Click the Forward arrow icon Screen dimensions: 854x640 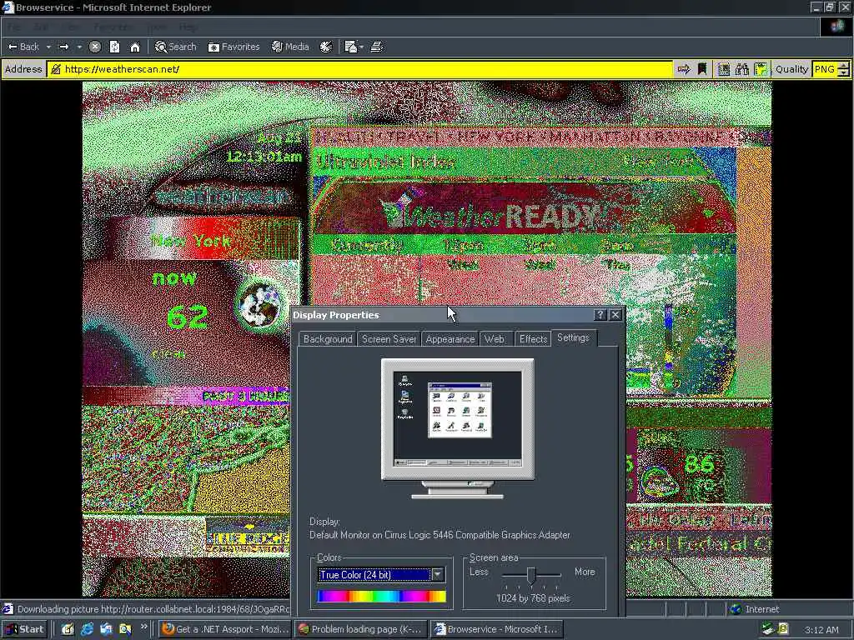pos(63,47)
